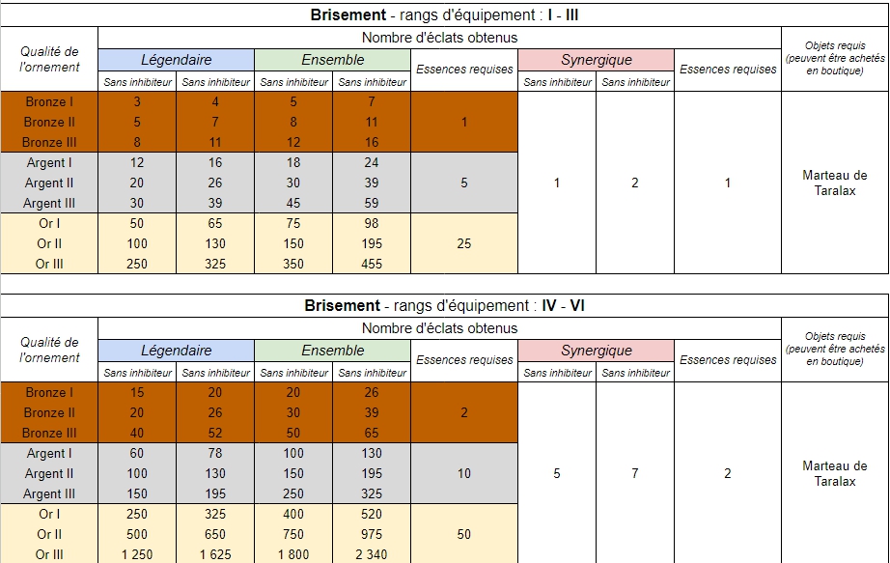The width and height of the screenshot is (890, 563).
Task: Select value 24 in the I - III table
Action: tap(372, 162)
